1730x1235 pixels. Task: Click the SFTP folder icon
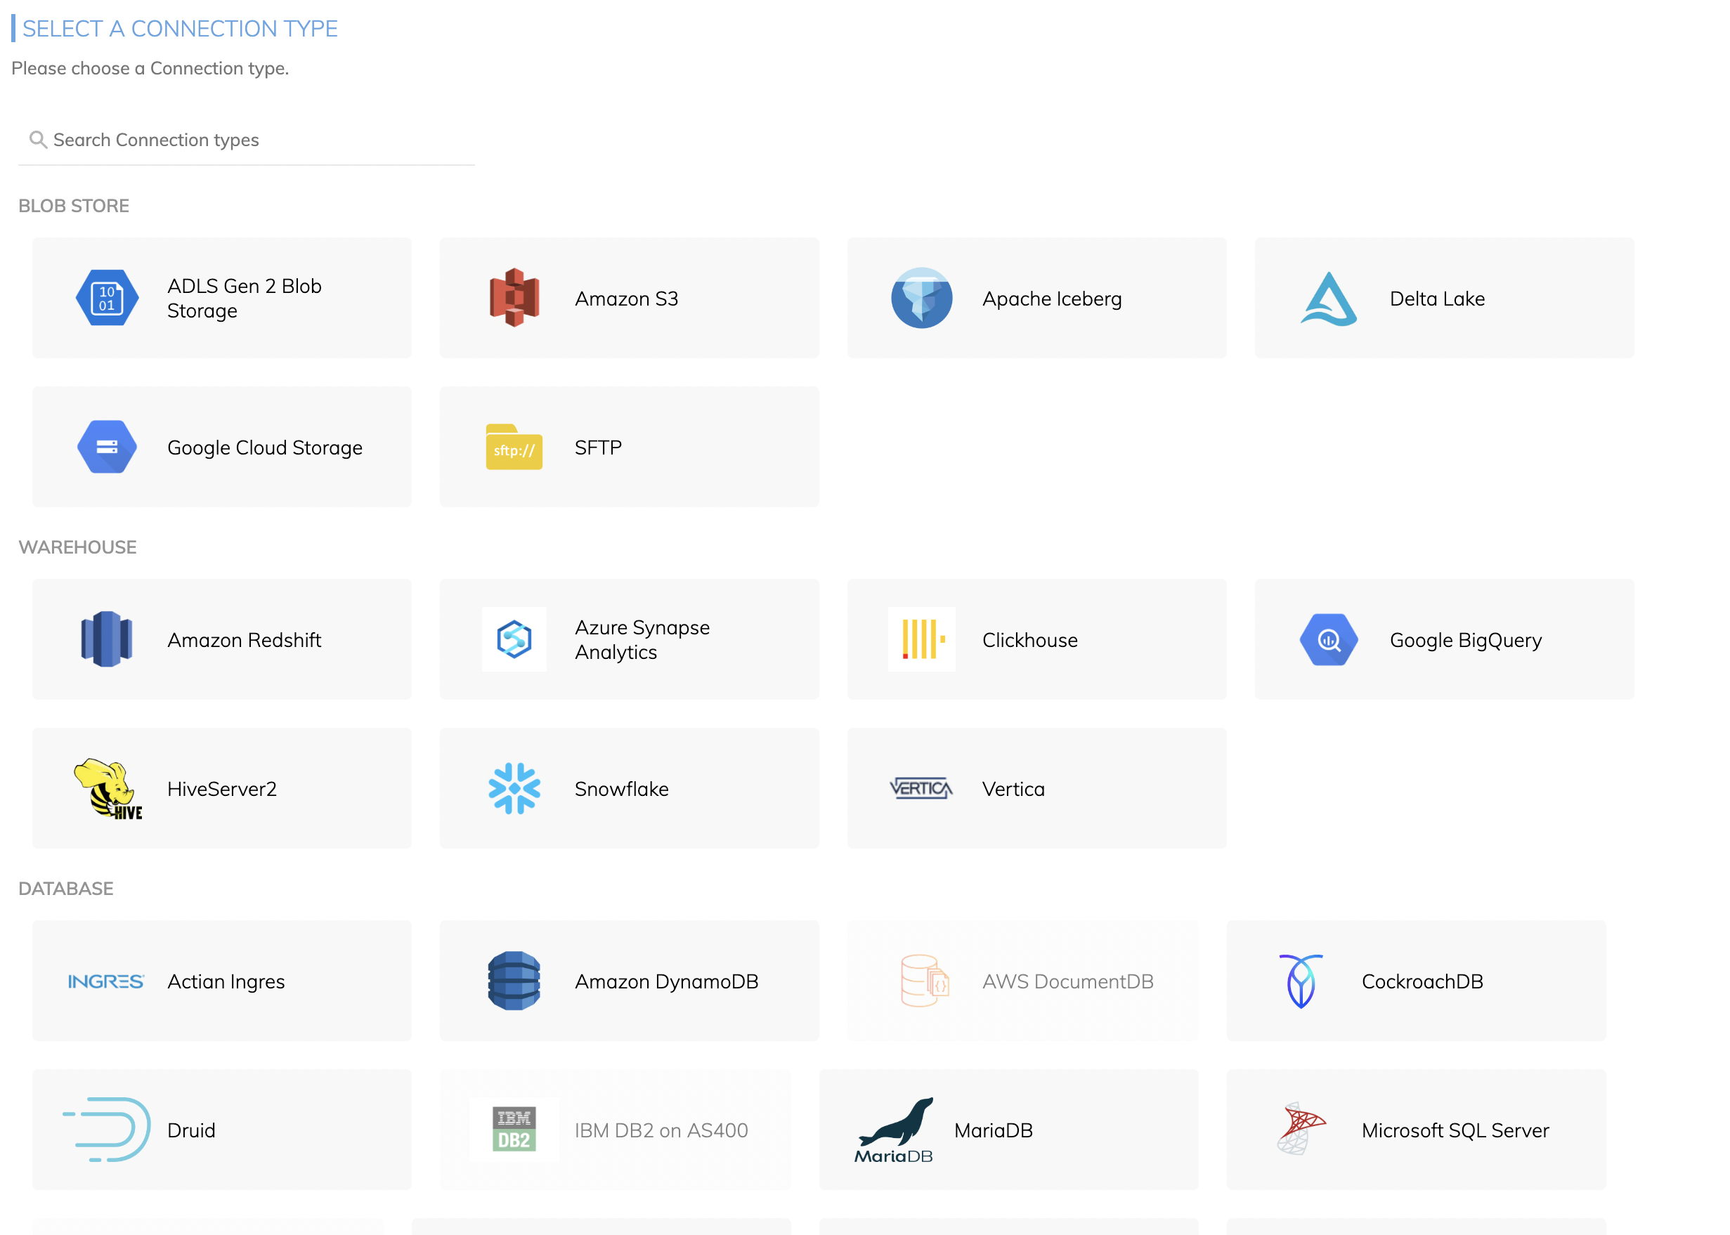[x=514, y=447]
